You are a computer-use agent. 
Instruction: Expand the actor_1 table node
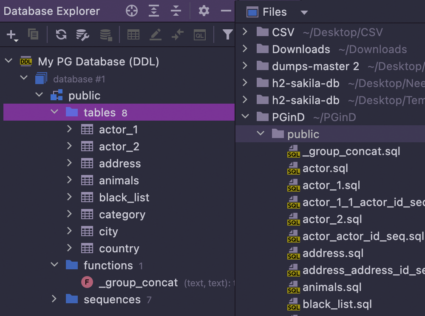(x=70, y=130)
